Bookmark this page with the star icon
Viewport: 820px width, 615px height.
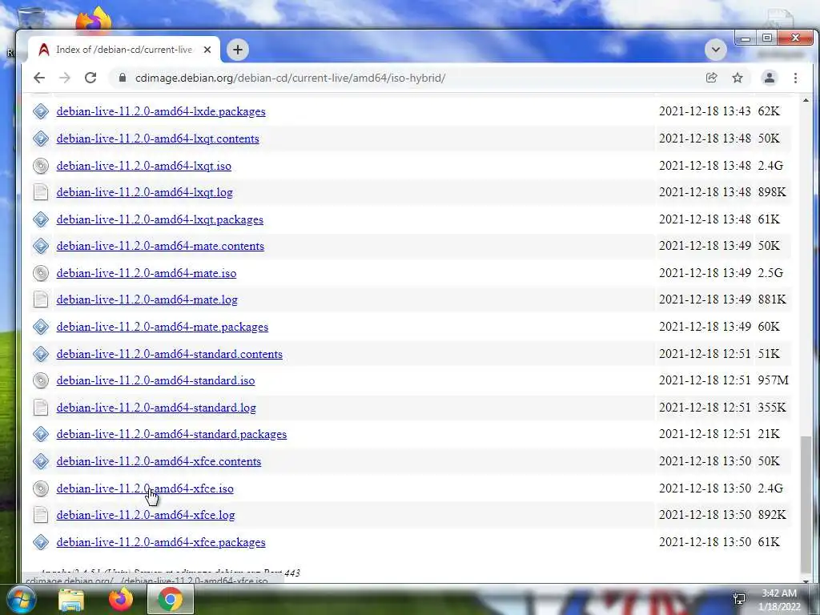coord(738,78)
